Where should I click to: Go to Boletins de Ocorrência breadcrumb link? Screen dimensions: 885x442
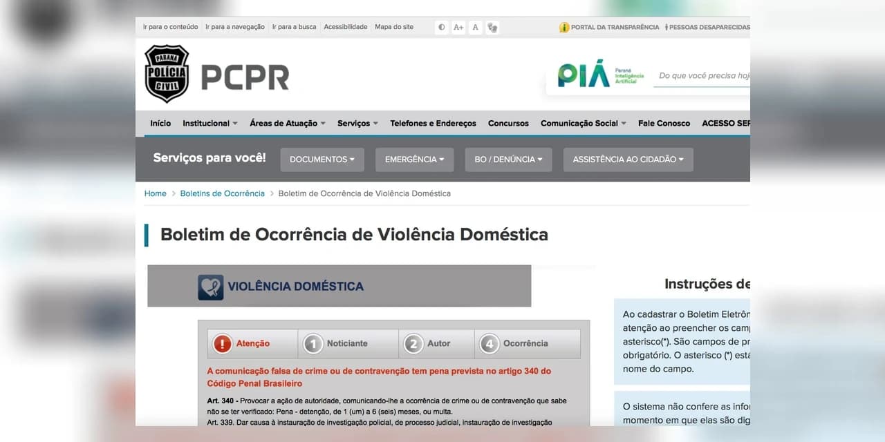click(x=223, y=193)
